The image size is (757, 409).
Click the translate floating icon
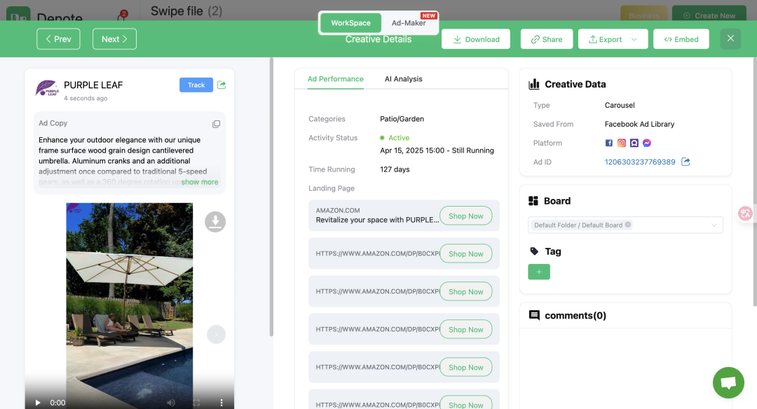click(745, 213)
